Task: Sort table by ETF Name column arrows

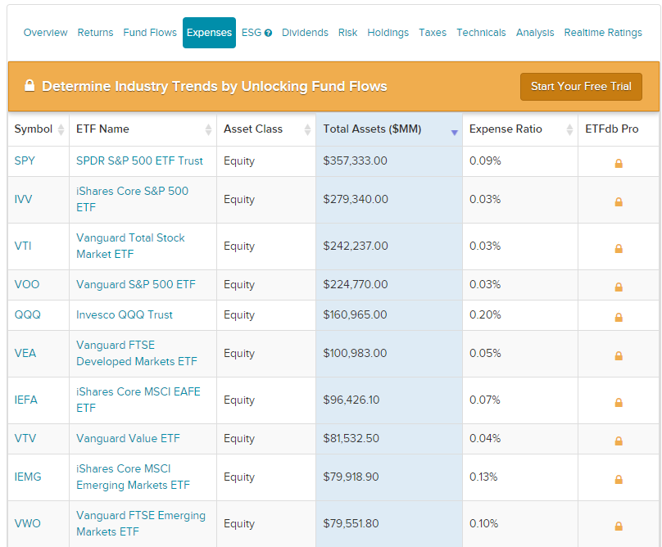Action: [208, 129]
